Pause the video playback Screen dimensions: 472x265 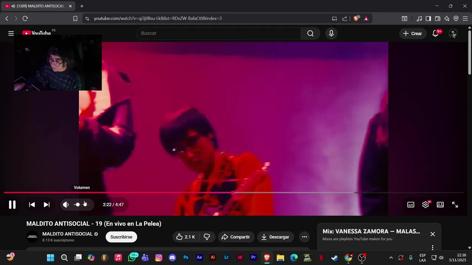pyautogui.click(x=12, y=205)
